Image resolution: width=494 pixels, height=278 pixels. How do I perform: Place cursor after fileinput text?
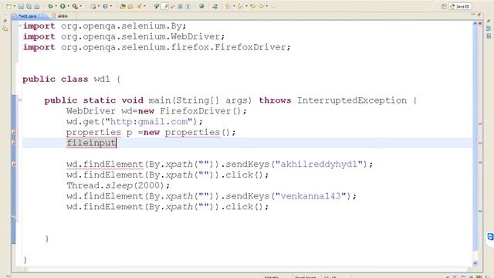pos(117,143)
